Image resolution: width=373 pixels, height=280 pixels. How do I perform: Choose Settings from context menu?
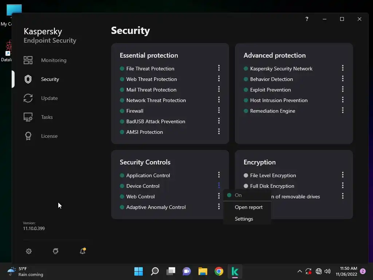[x=247, y=219]
